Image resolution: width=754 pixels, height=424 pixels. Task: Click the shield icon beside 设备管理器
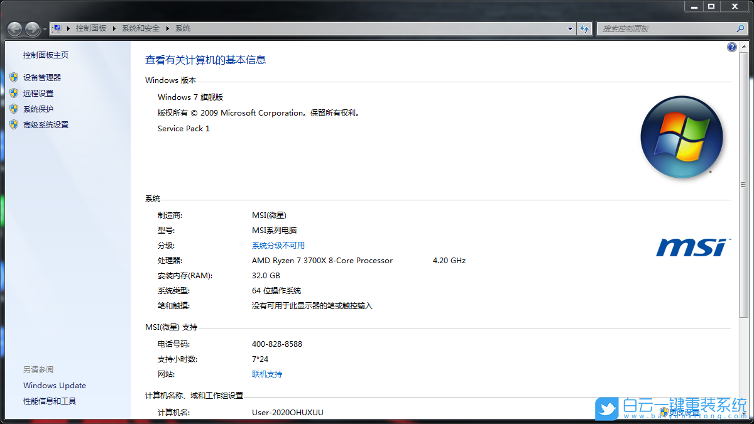(14, 77)
